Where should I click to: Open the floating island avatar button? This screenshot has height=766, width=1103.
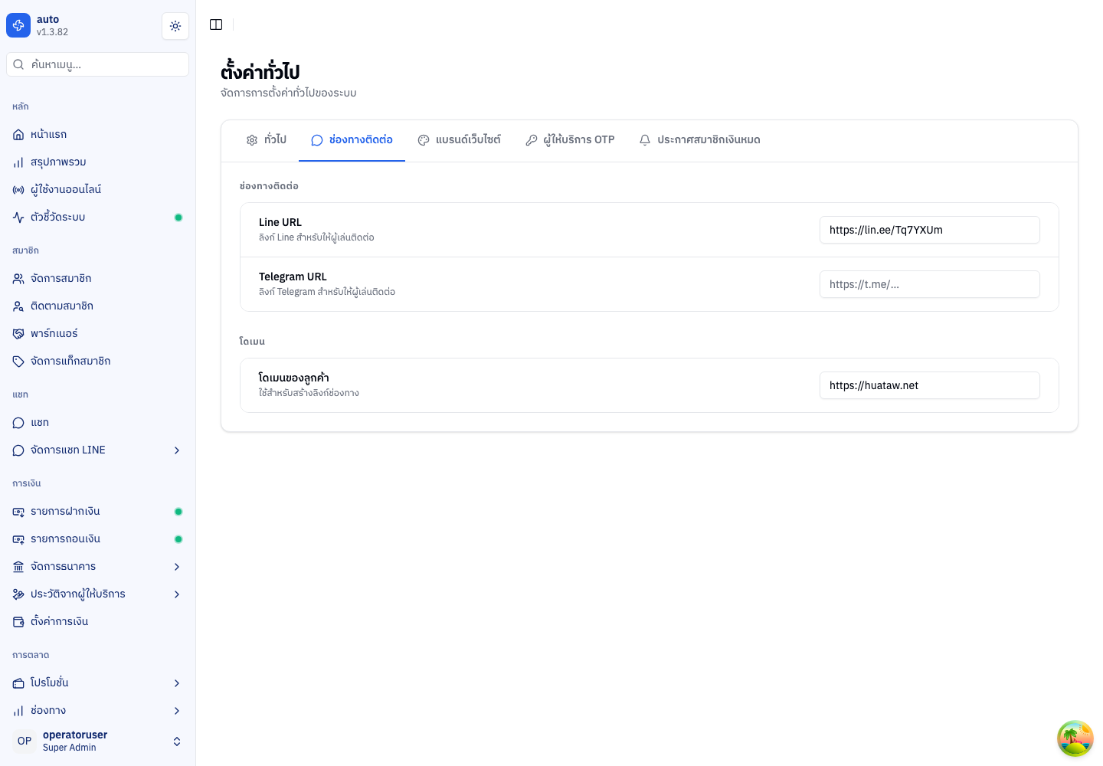(1075, 738)
